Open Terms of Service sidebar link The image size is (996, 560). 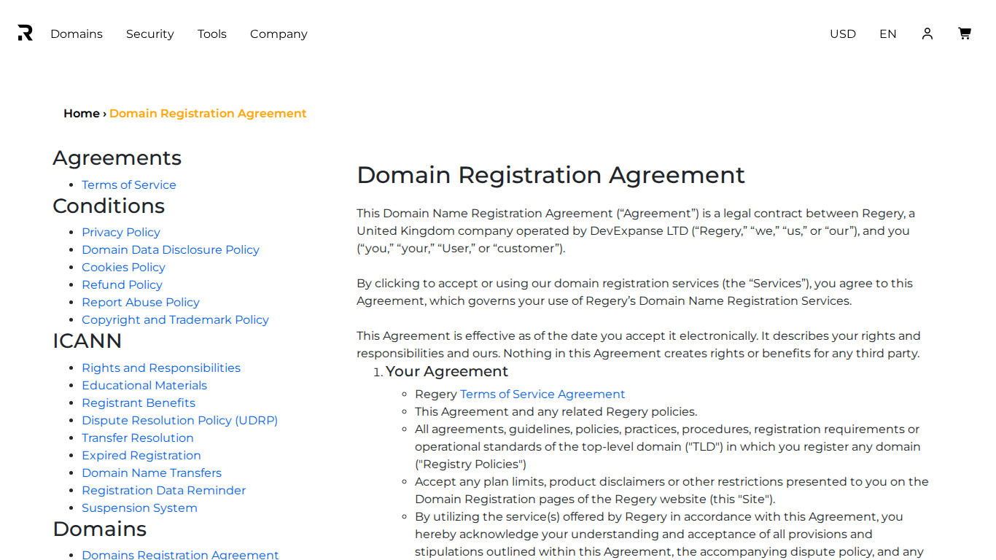tap(129, 185)
